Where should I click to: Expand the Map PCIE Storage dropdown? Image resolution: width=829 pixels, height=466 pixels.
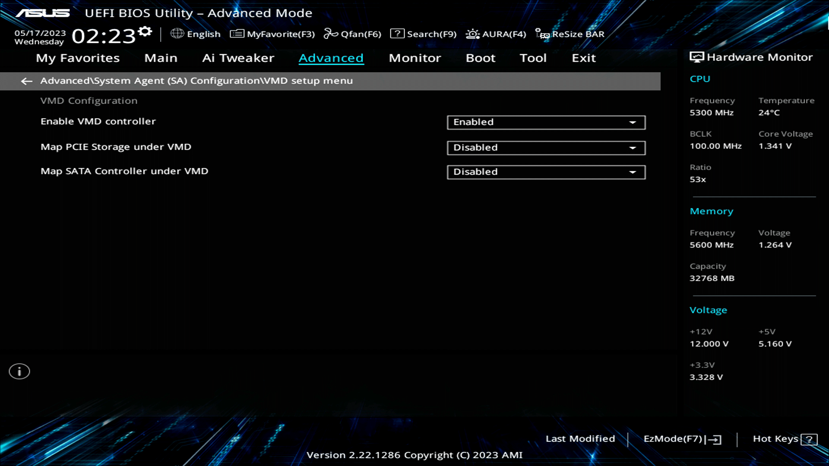click(633, 148)
